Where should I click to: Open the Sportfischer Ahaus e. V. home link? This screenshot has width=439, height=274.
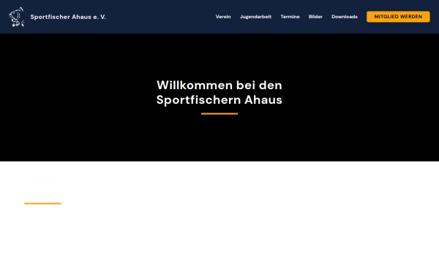point(68,17)
